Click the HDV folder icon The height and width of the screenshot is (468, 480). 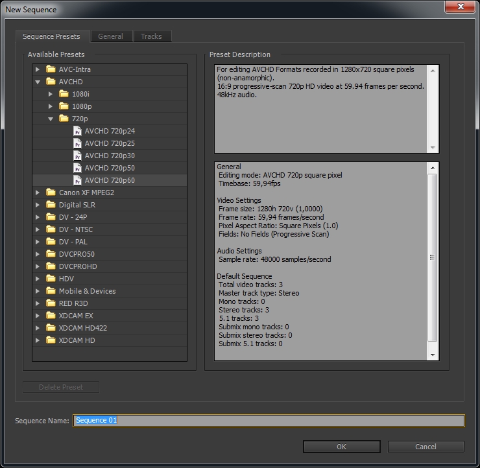pos(51,279)
